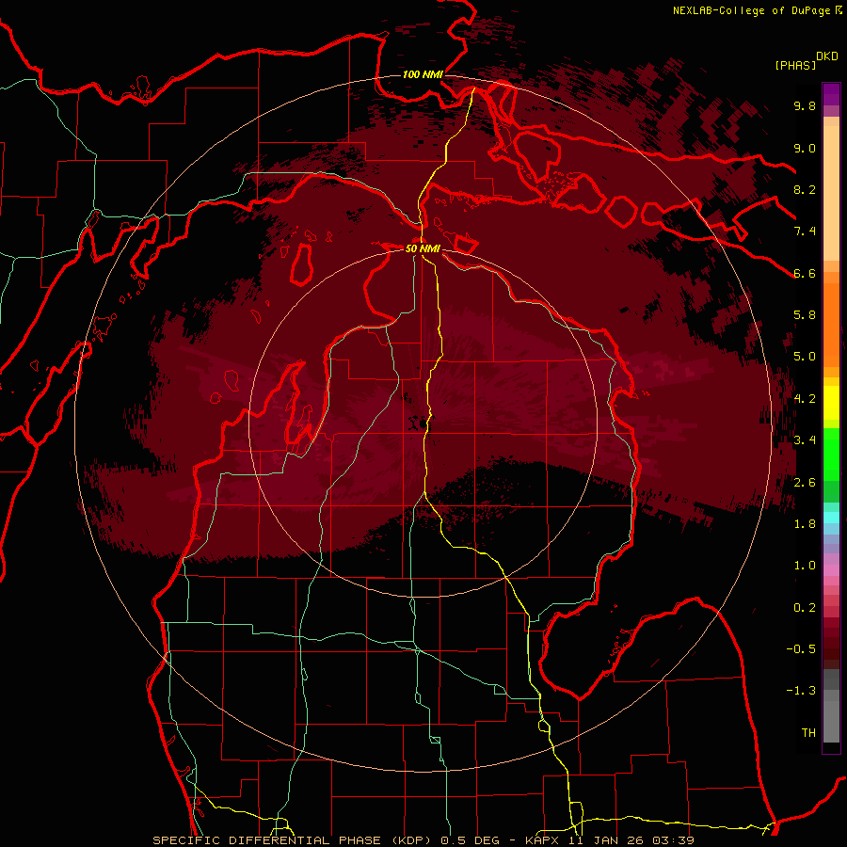
Task: Click the bright green swatch in the legend
Action: coord(831,455)
